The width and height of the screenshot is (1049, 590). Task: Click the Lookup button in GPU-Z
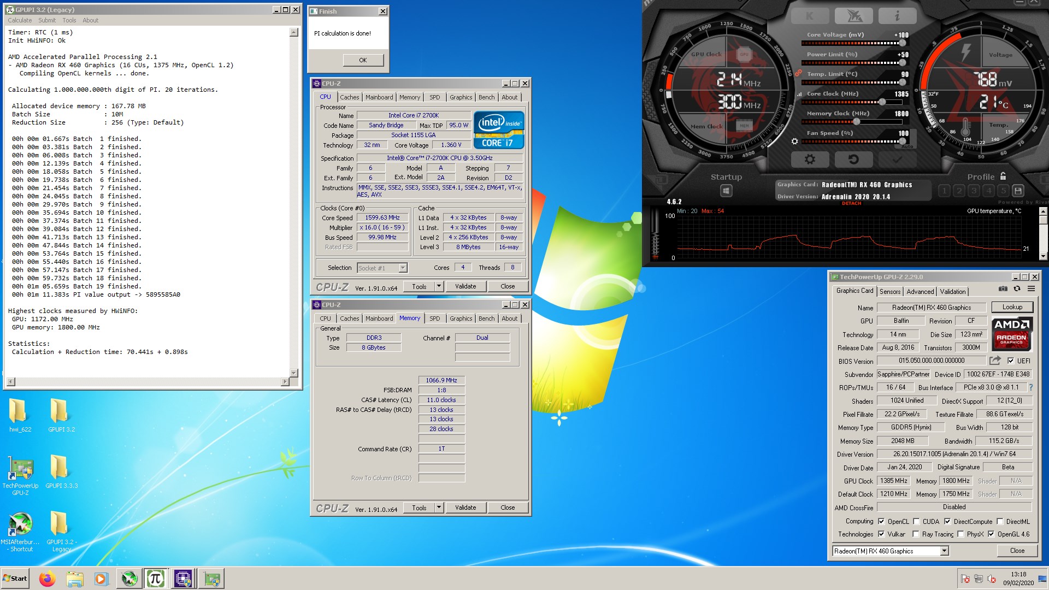(1012, 307)
